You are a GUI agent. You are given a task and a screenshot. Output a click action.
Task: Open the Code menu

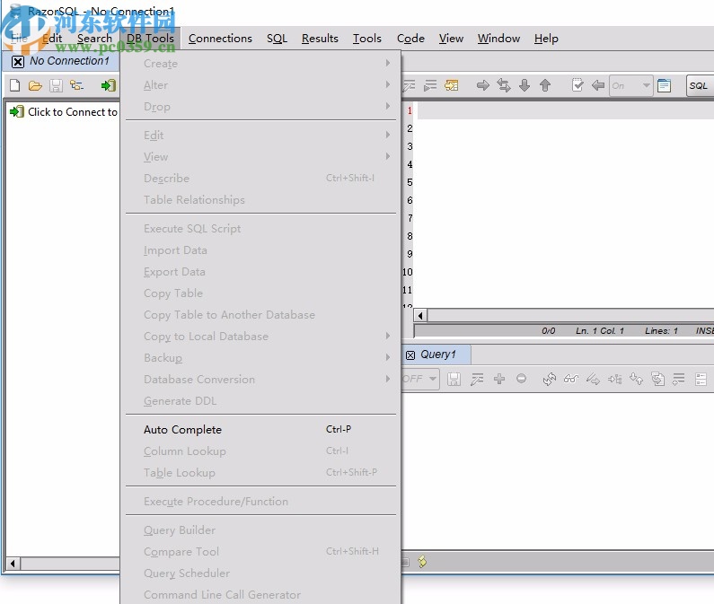pyautogui.click(x=410, y=39)
